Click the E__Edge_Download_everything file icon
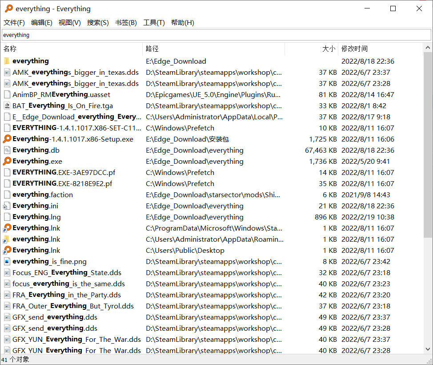 7,117
